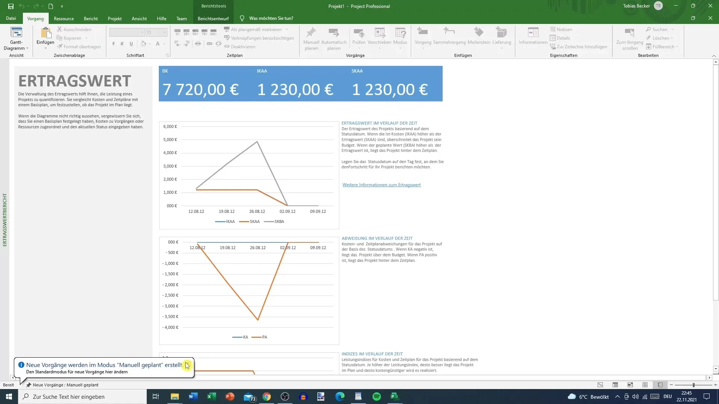Toggle bold formatting (F)
Screen dimensions: 719x404
(x=113, y=44)
